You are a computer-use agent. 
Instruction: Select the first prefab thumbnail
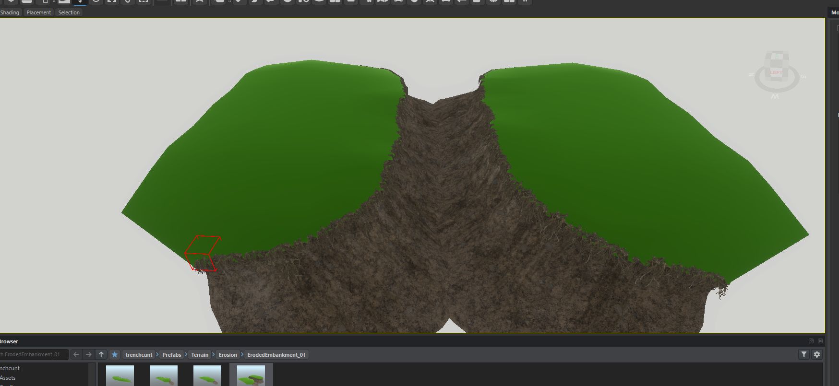[120, 375]
